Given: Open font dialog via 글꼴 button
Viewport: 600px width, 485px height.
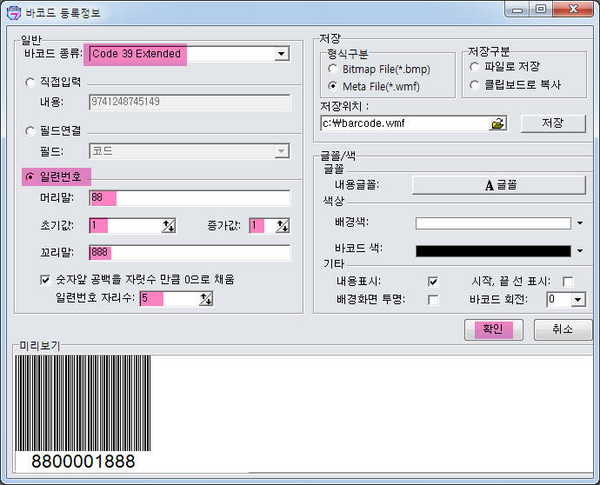Looking at the screenshot, I should pyautogui.click(x=499, y=185).
